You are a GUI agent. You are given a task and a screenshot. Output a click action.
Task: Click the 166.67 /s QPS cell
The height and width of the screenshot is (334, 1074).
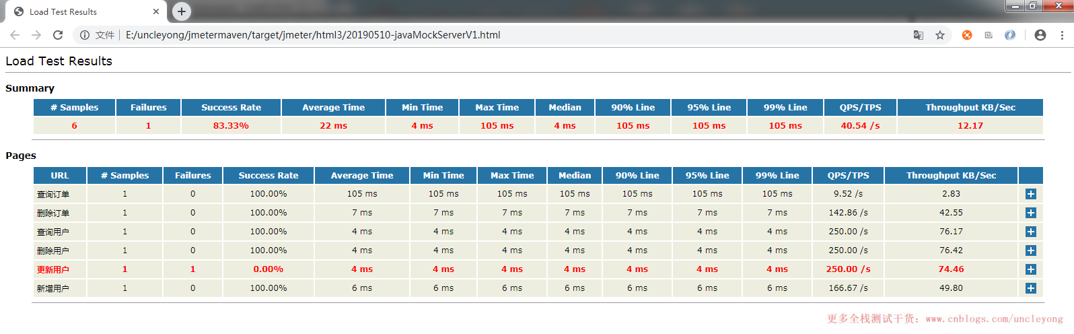pyautogui.click(x=848, y=288)
